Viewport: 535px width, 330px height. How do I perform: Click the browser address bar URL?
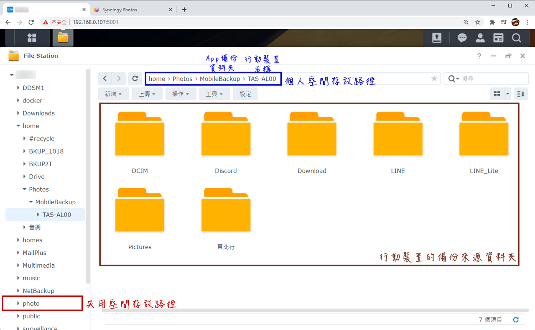click(96, 22)
